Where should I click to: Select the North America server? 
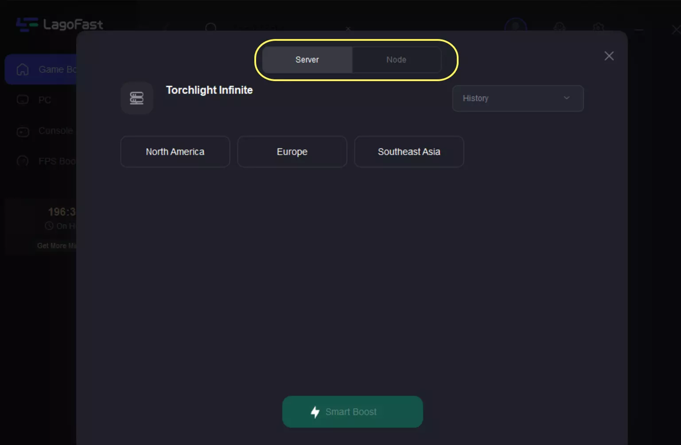(175, 152)
